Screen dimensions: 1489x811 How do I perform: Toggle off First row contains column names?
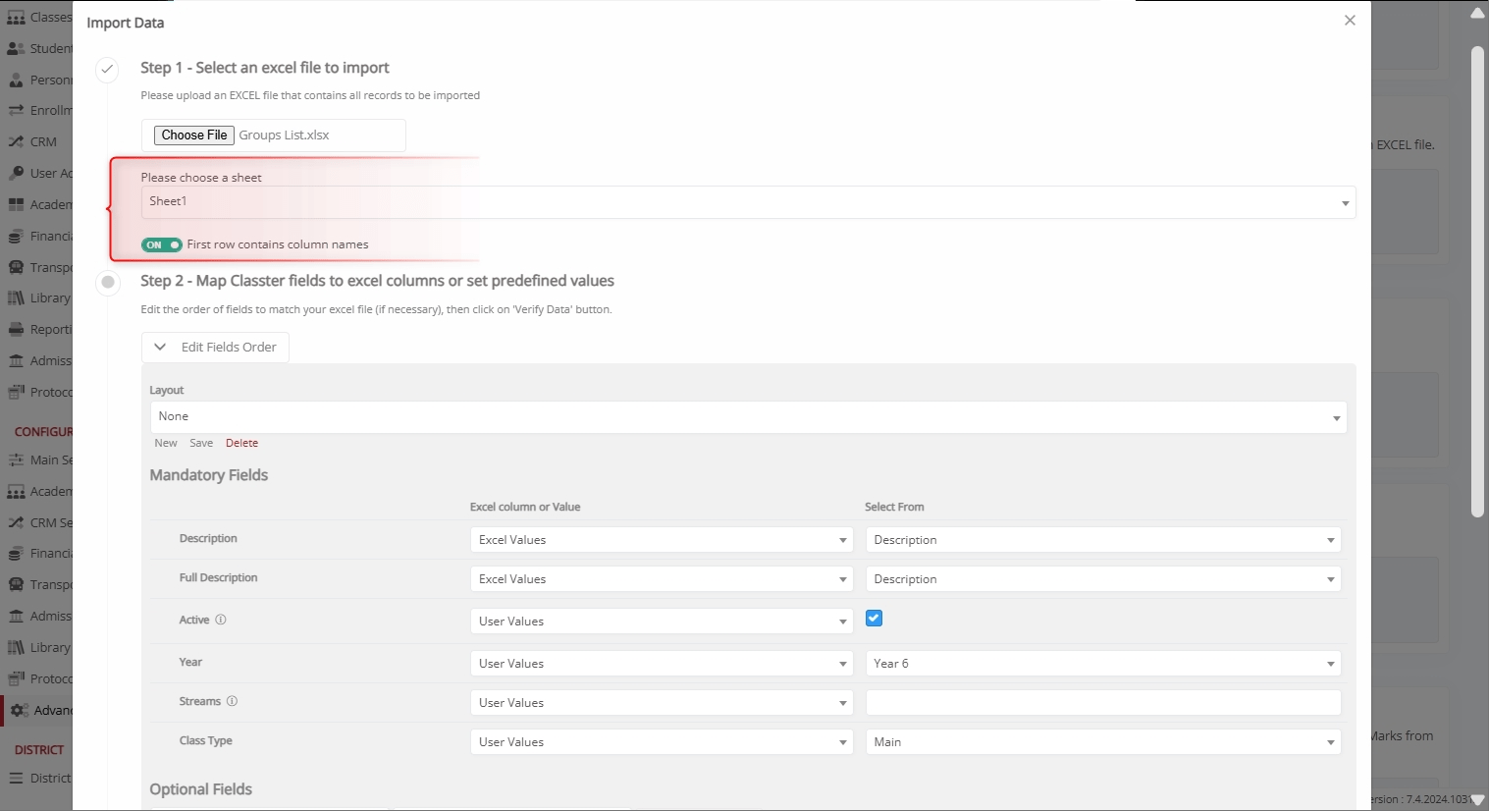tap(161, 244)
